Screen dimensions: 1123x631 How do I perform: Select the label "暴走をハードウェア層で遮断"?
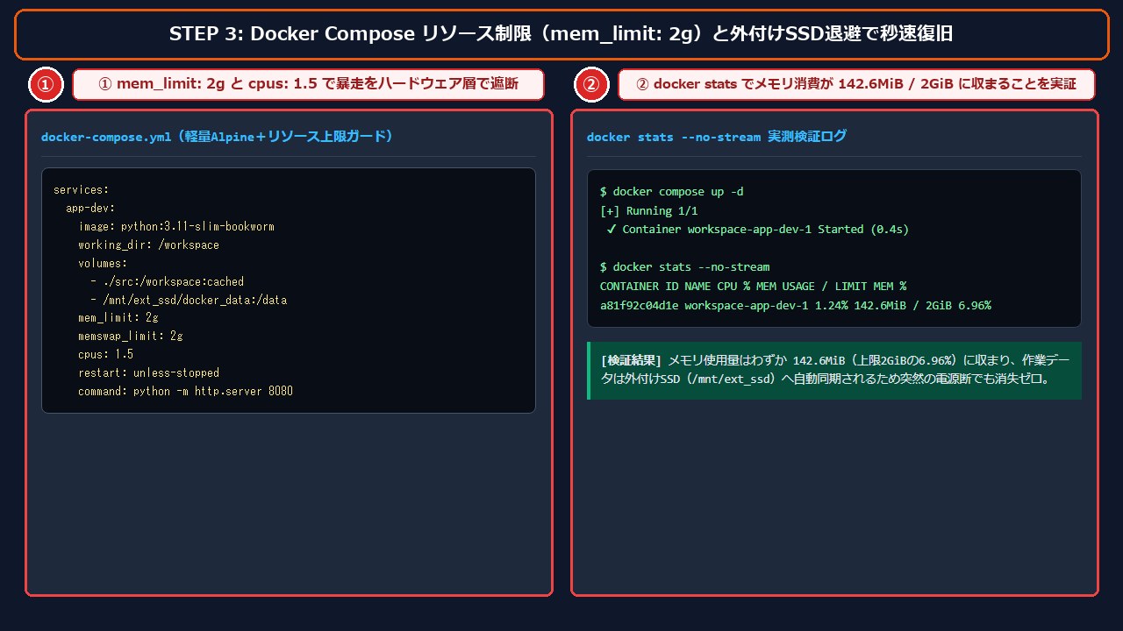(x=421, y=85)
